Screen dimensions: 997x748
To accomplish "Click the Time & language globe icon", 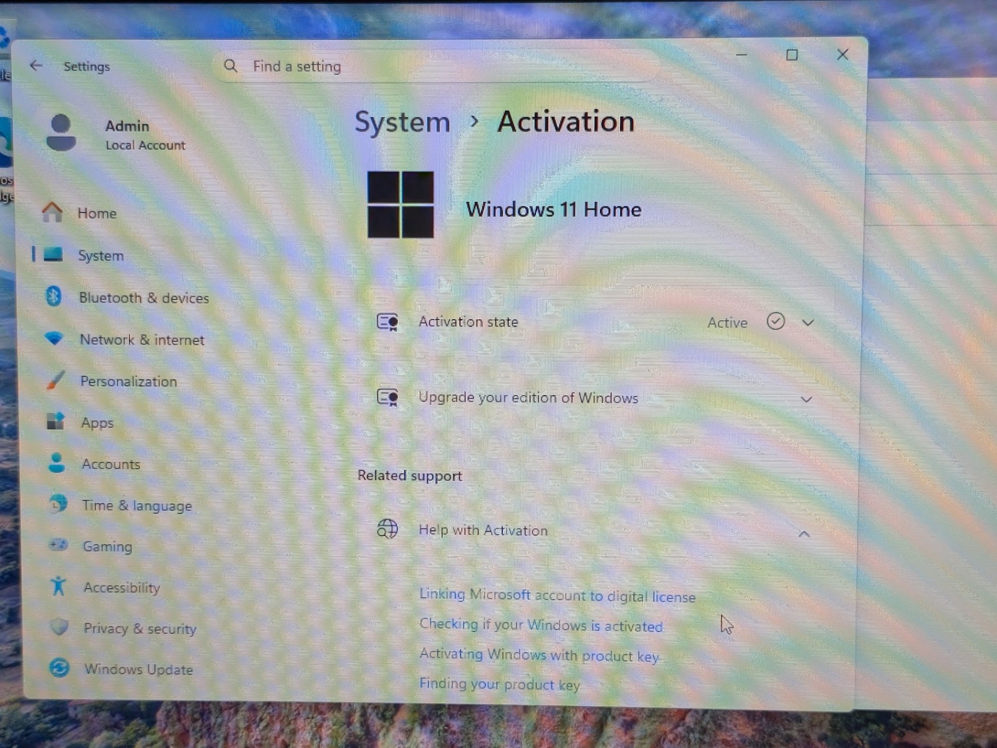I will pyautogui.click(x=58, y=504).
